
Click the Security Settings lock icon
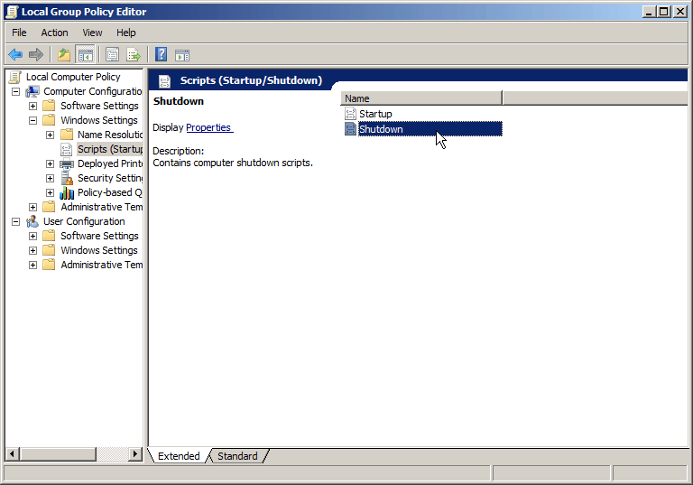click(x=67, y=178)
